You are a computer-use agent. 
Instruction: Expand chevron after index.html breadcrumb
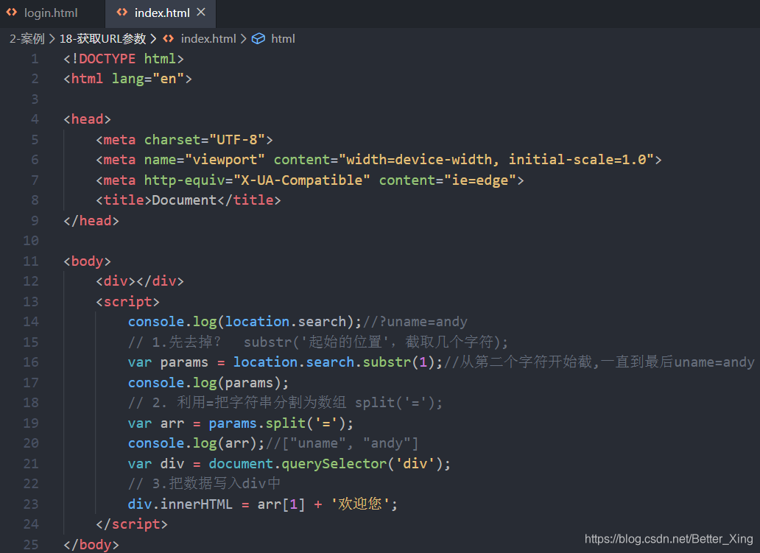243,39
